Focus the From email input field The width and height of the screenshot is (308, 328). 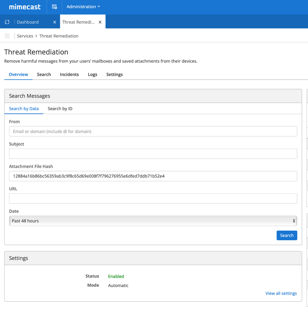tap(153, 131)
